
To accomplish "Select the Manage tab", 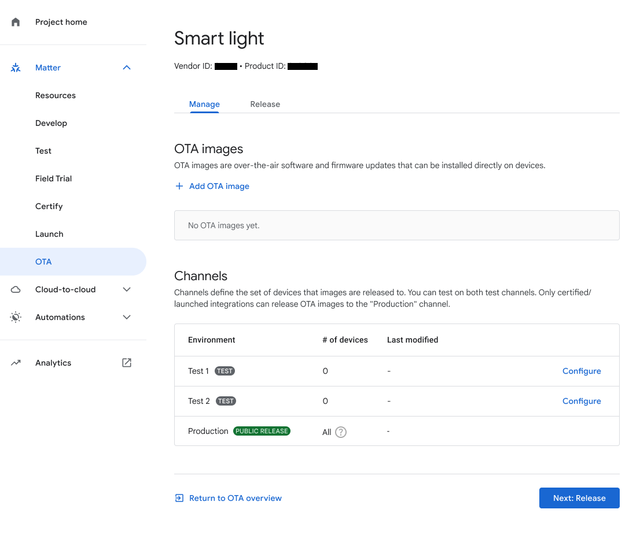I will 204,104.
